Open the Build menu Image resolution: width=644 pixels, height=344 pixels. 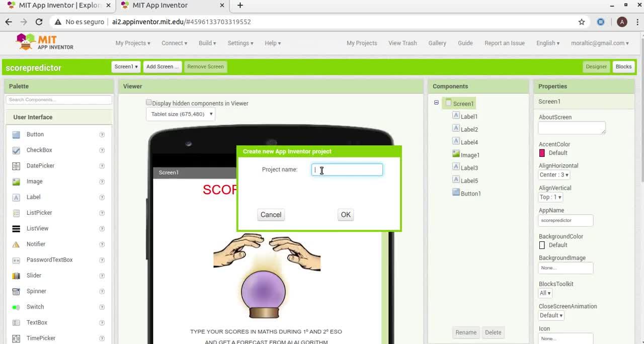click(207, 43)
